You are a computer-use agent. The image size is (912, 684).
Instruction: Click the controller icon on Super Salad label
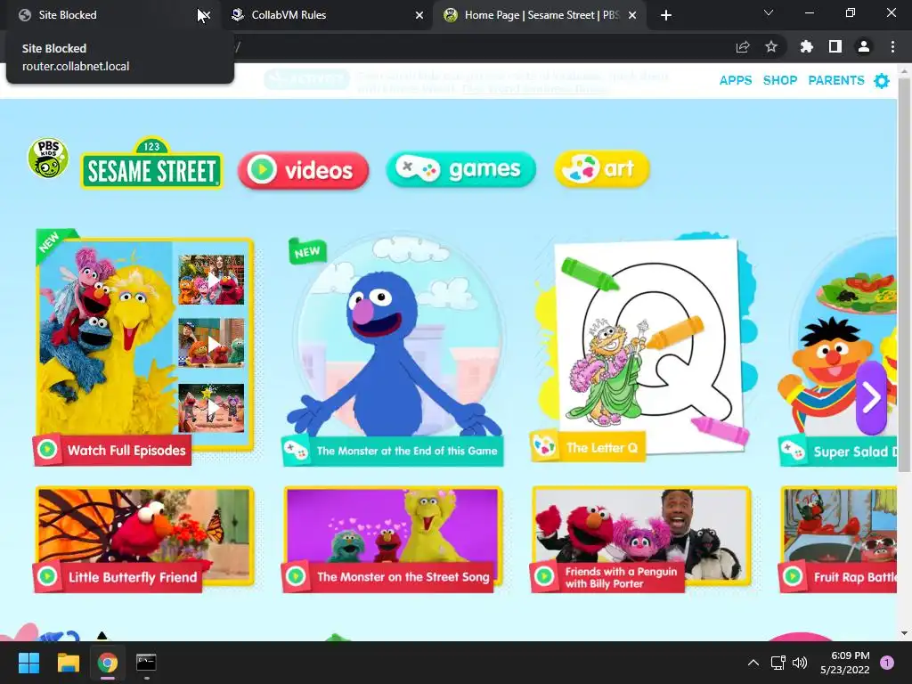792,450
